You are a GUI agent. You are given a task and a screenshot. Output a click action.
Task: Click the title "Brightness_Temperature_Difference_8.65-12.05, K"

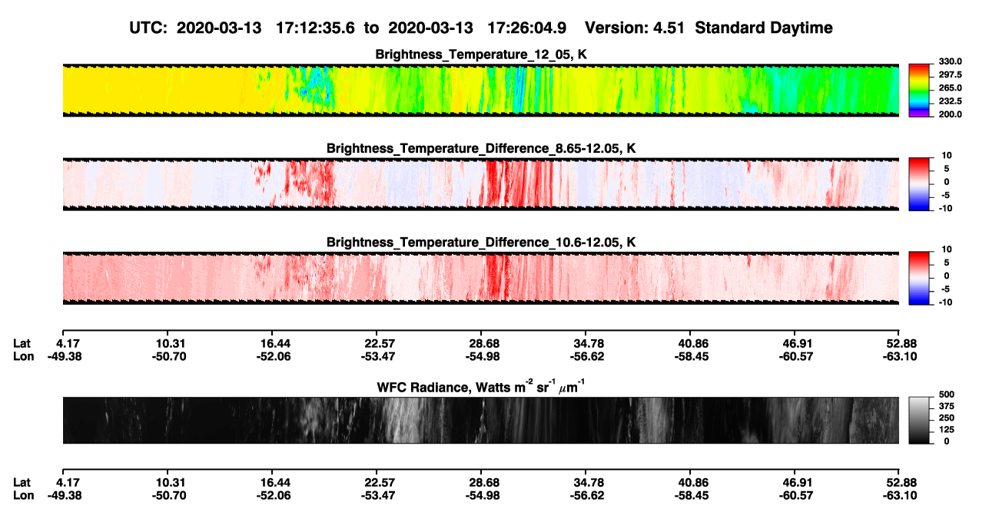[x=481, y=148]
